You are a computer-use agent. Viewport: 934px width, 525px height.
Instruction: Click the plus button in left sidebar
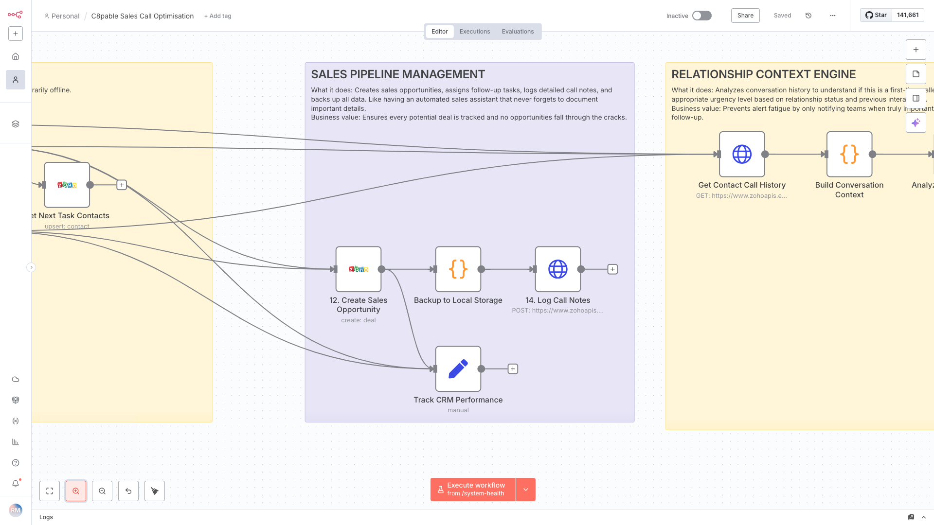click(x=16, y=34)
